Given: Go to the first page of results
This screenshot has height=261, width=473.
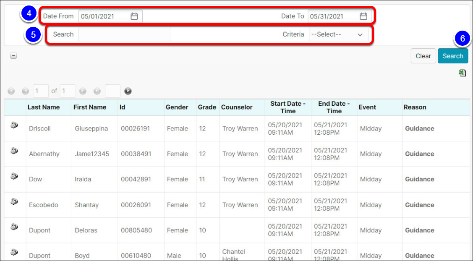Looking at the screenshot, I should click(x=11, y=91).
